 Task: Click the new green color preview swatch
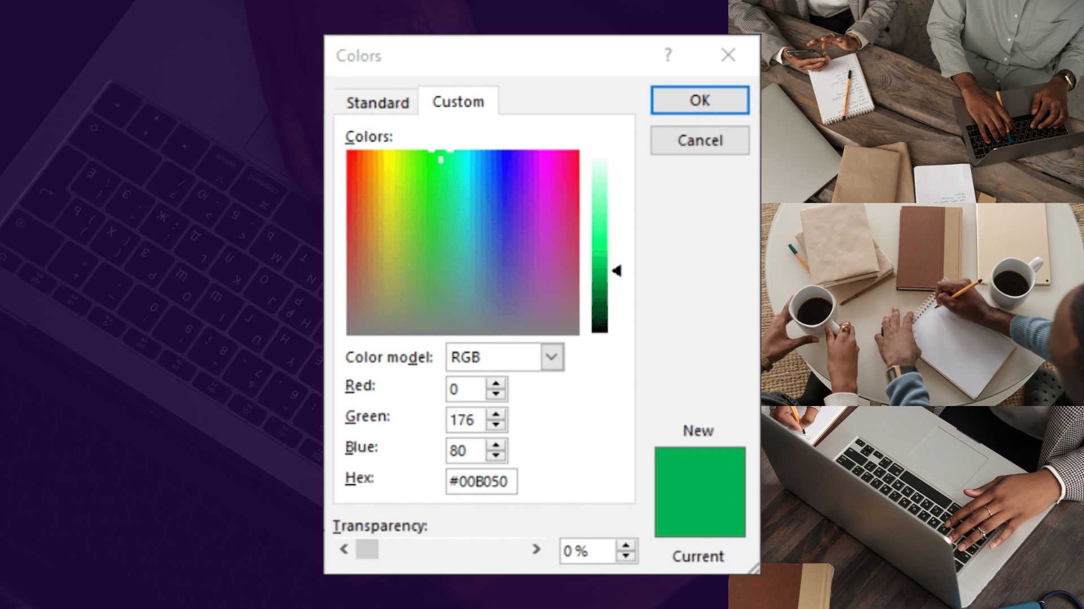pyautogui.click(x=700, y=492)
